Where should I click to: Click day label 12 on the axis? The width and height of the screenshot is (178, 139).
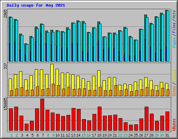(68, 135)
